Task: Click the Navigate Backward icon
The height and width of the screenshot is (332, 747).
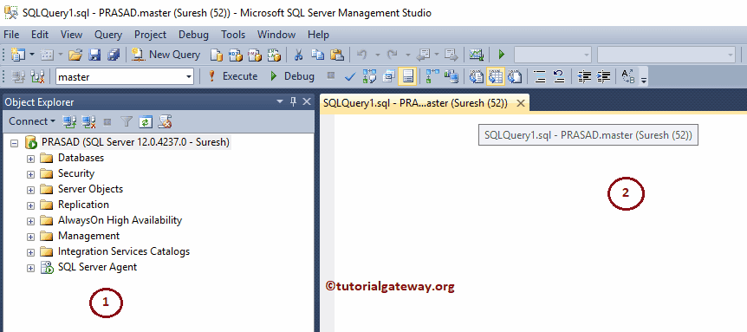Action: pos(424,55)
